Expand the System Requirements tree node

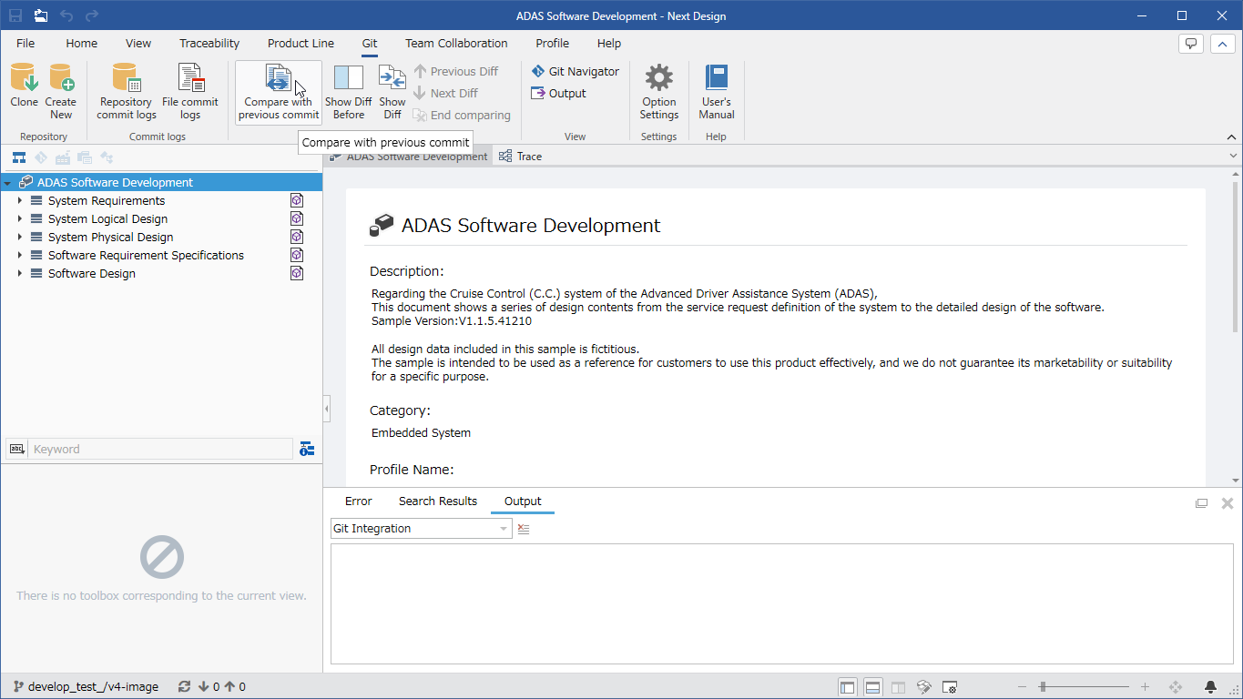[19, 200]
